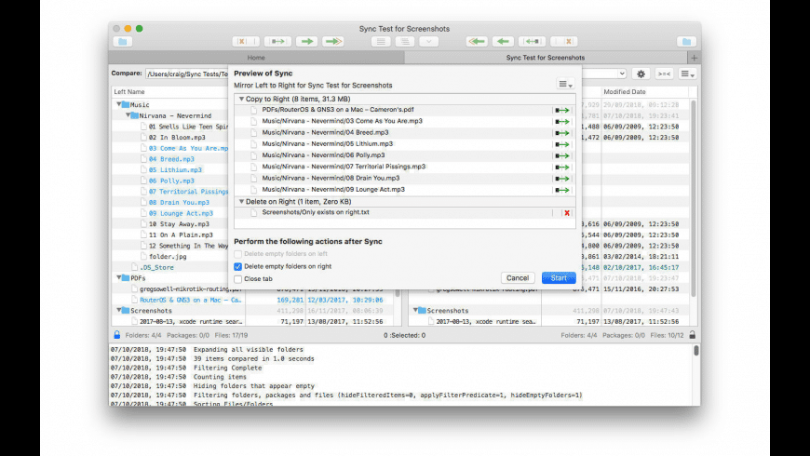Open the gear settings button
Image resolution: width=810 pixels, height=456 pixels.
tap(641, 74)
